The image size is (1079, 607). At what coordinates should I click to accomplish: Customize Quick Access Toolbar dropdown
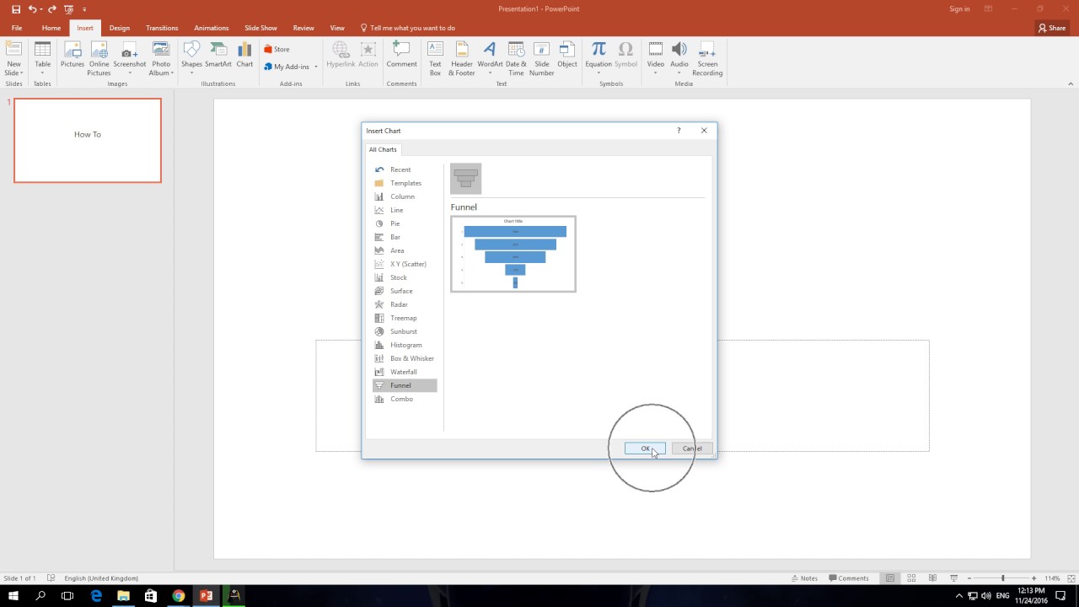point(84,9)
